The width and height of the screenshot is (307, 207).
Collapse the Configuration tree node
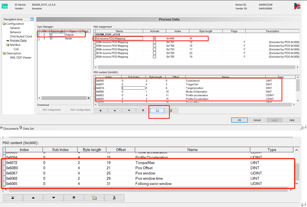point(4,24)
